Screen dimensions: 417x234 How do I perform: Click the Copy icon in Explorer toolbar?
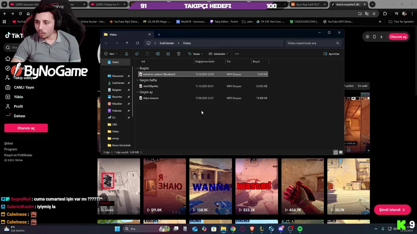click(137, 54)
